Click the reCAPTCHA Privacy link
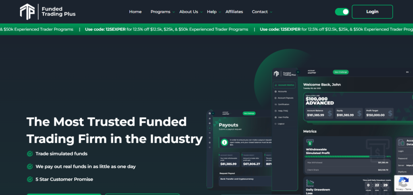Image resolution: width=413 pixels, height=195 pixels. [399, 189]
